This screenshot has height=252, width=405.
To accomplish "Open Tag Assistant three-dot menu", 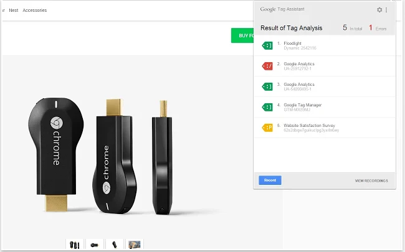I will pos(386,10).
